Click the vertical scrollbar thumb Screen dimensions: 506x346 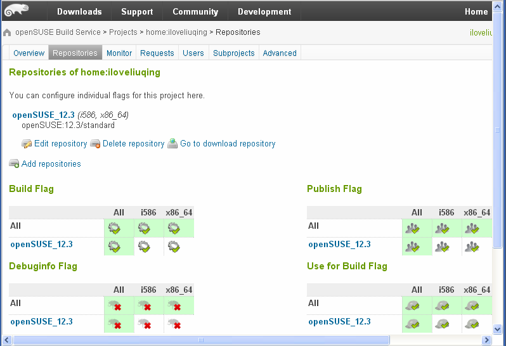(x=498, y=131)
